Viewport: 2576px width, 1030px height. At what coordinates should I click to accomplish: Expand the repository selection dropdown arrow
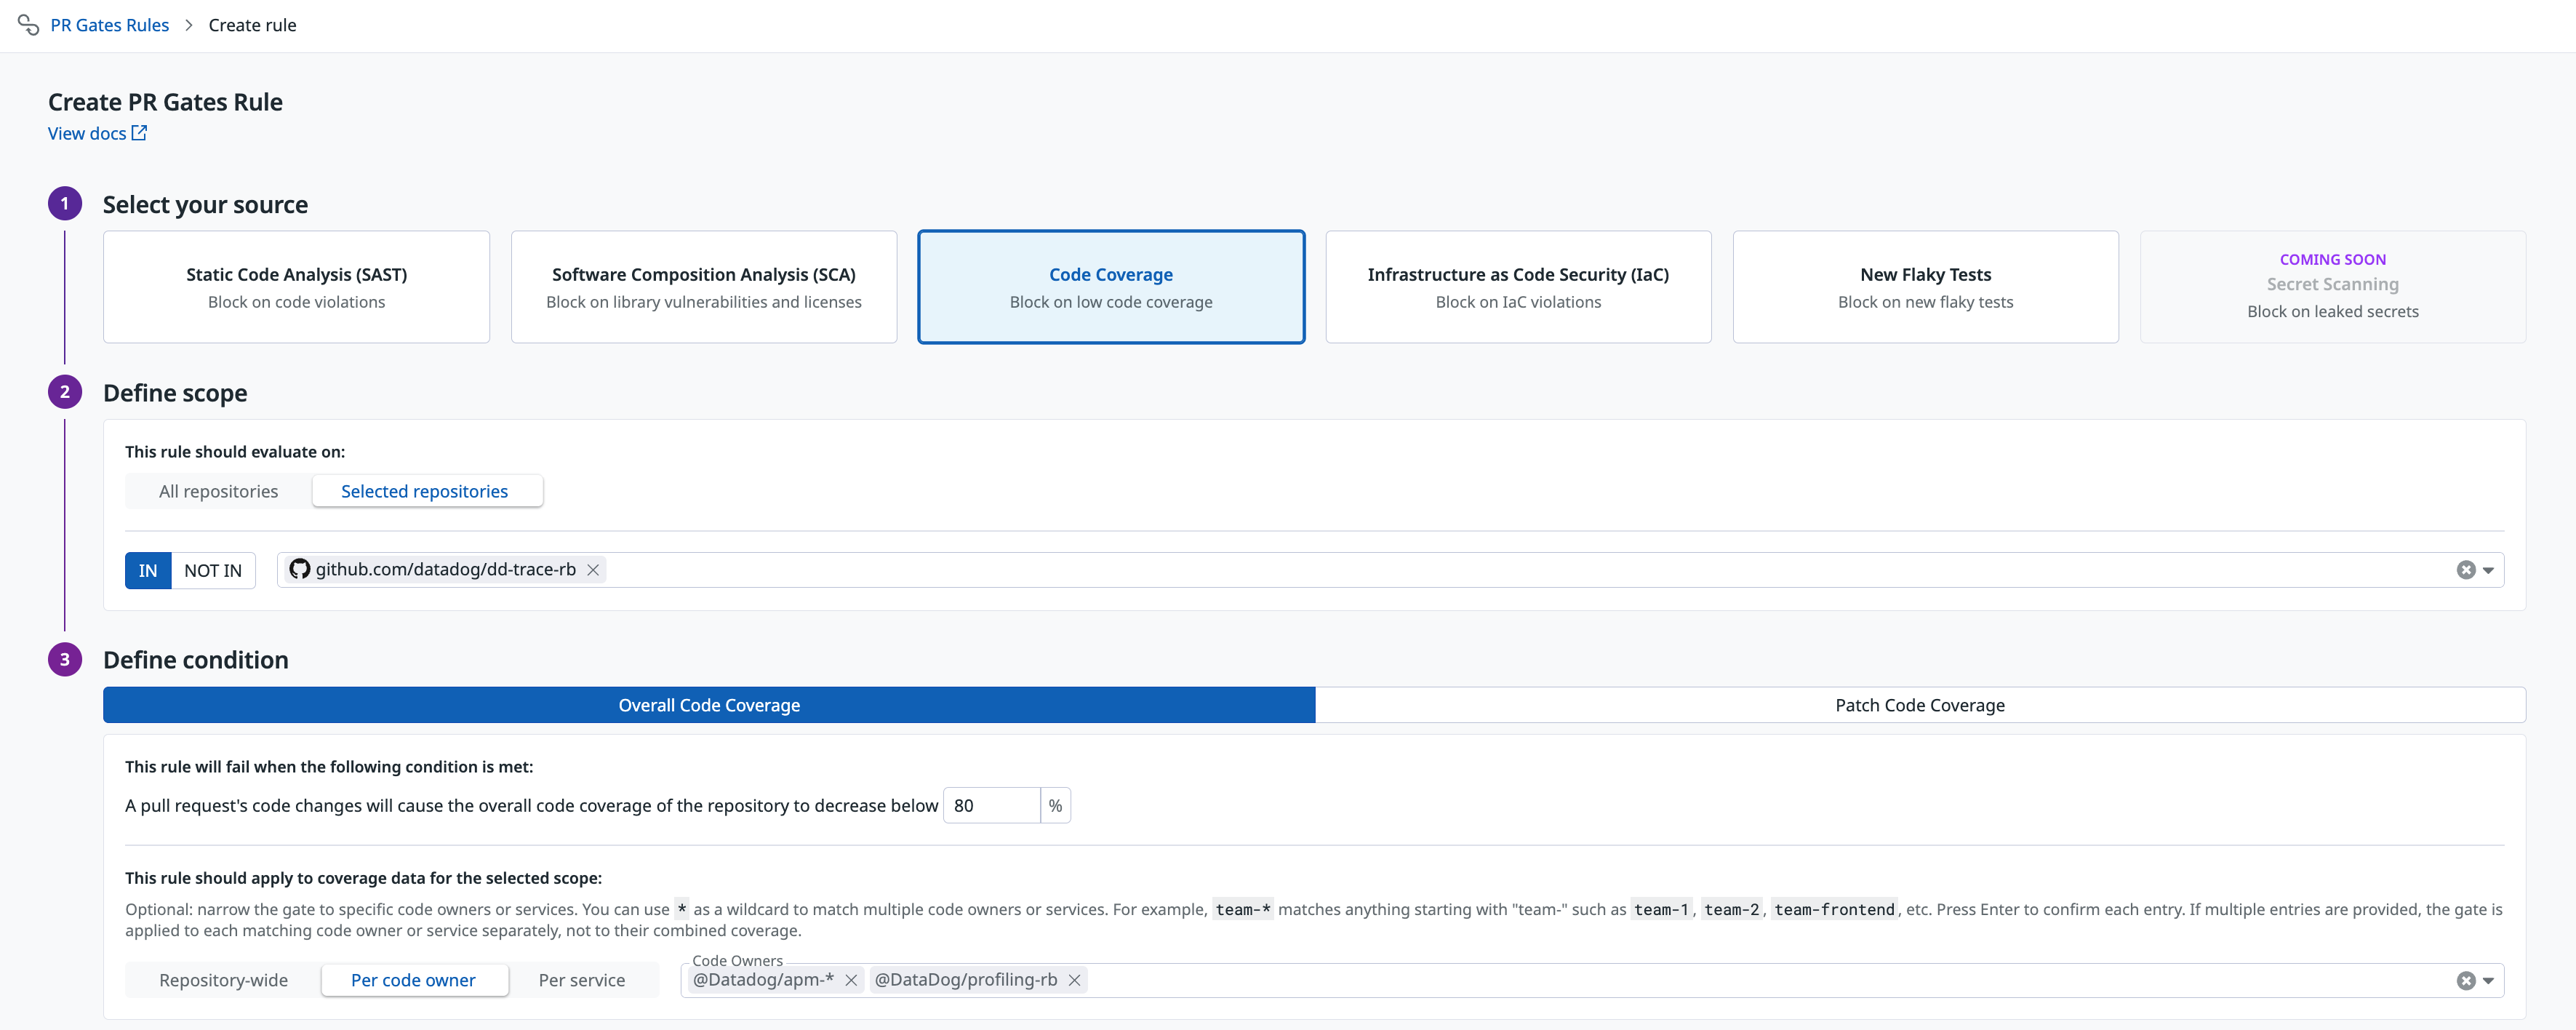[2488, 570]
